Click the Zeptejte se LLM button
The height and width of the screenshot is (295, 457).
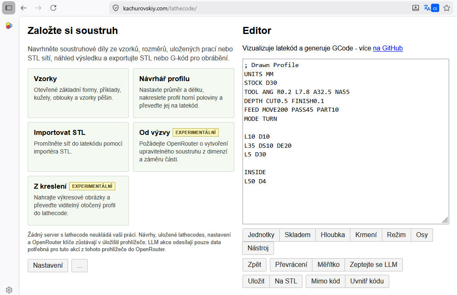click(374, 265)
